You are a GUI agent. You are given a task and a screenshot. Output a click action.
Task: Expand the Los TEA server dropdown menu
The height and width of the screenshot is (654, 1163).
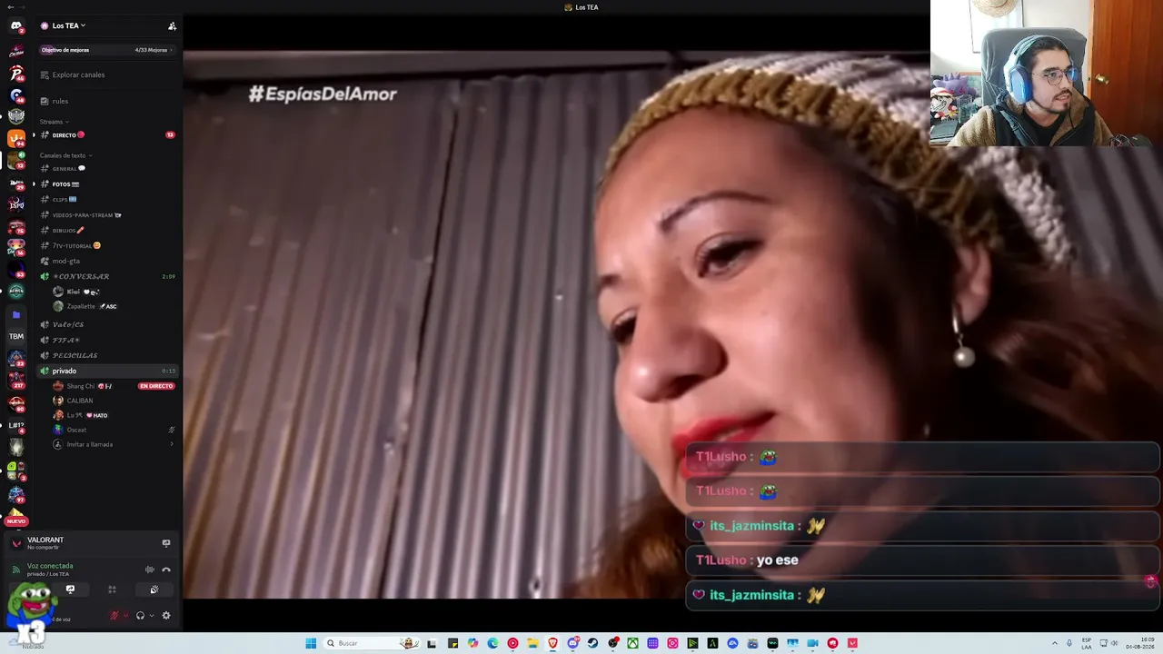click(68, 25)
